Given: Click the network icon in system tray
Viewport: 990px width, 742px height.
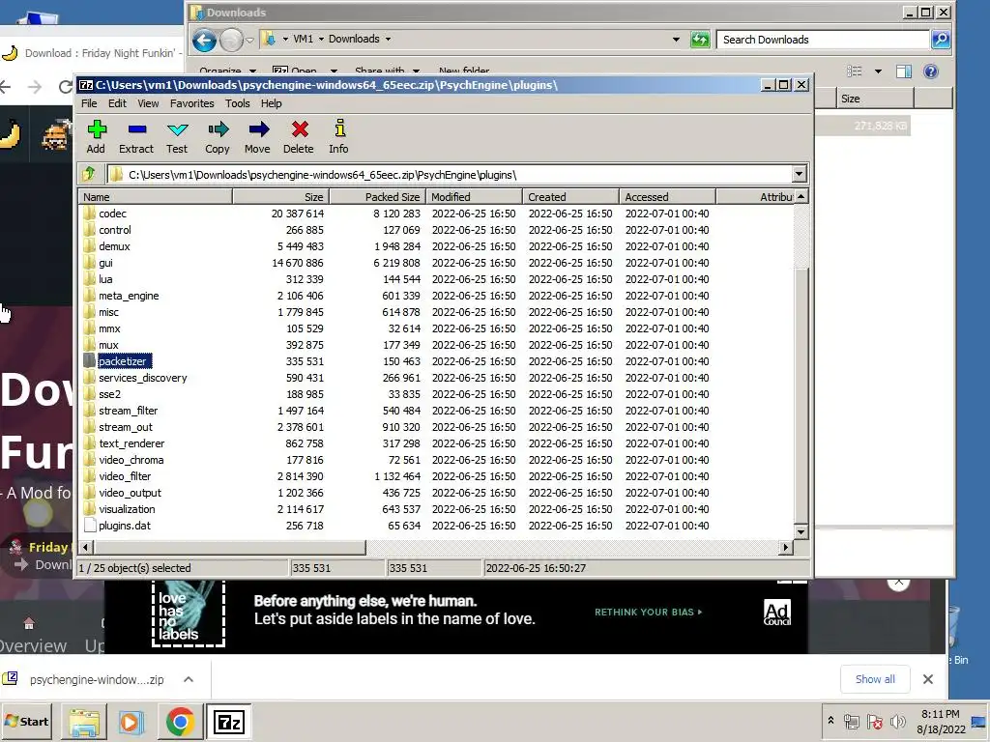Looking at the screenshot, I should pyautogui.click(x=851, y=722).
